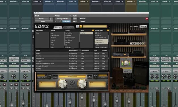Click the previous preset minus button
Viewport: 178px width, 107px height.
(x=56, y=21)
